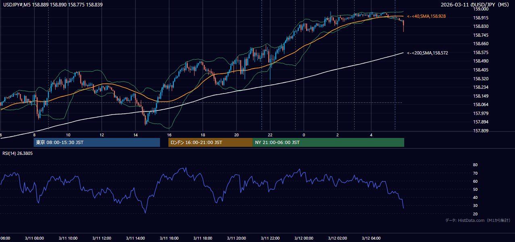This screenshot has height=242, width=515.
Task: Click the ロンドン 16:00-21:00 JST session bar
Action: click(x=210, y=142)
